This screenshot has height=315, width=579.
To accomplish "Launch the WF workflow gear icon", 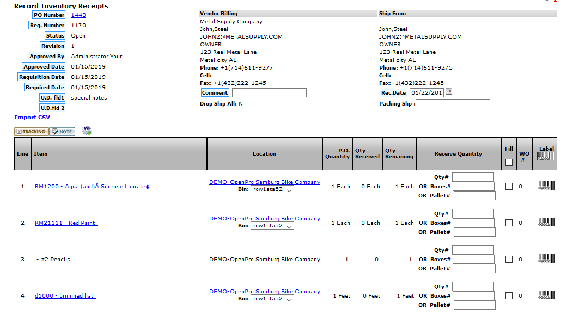I will 87,131.
